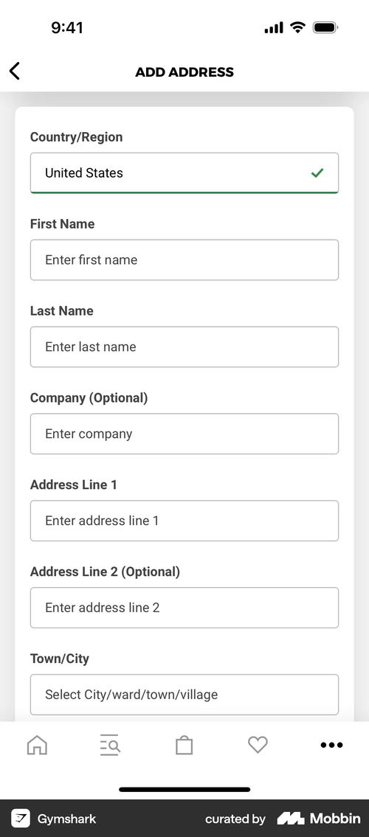The image size is (369, 837).
Task: Focus the Enter first name field
Action: pos(184,260)
